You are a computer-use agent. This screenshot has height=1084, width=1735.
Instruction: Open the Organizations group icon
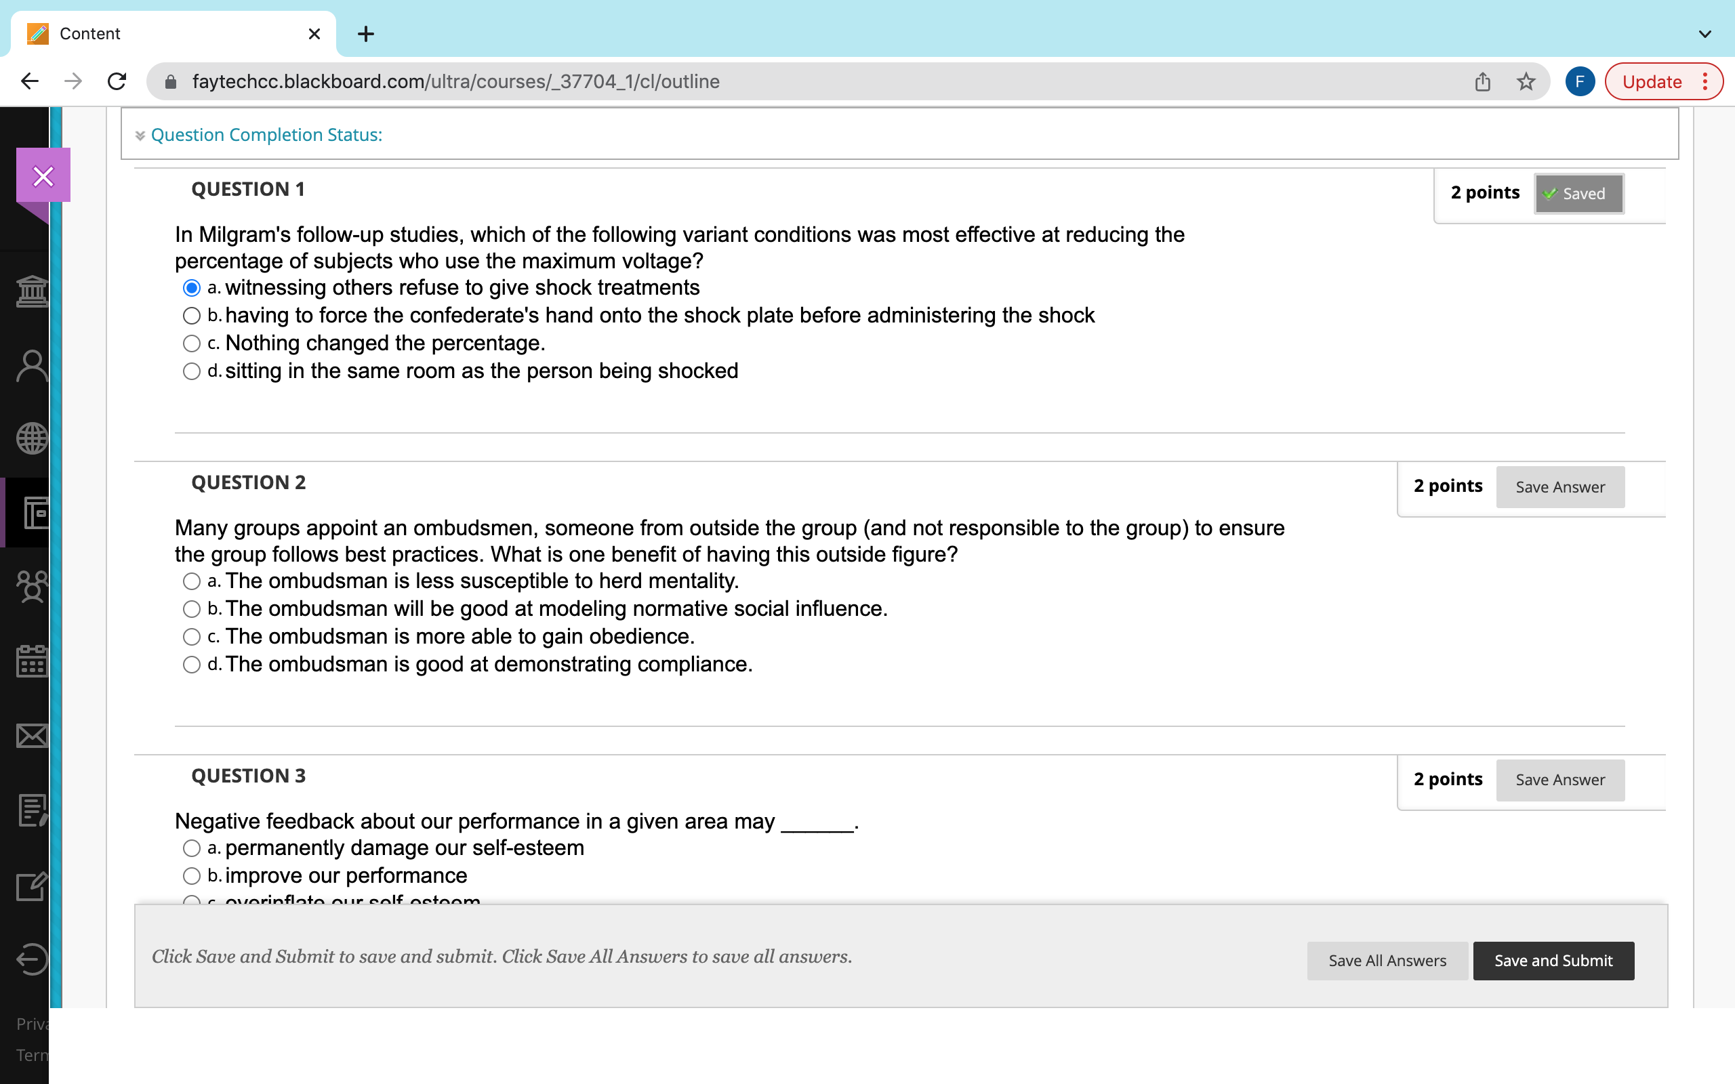32,587
